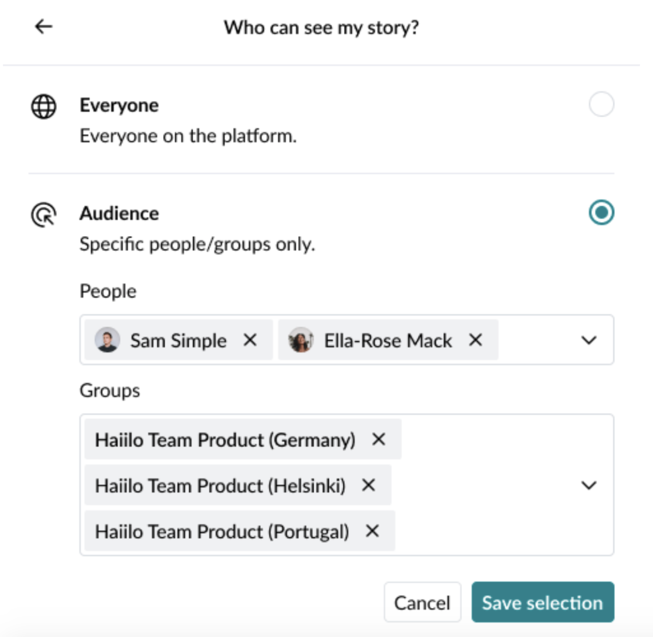Expand the People dropdown chevron
653x637 pixels.
589,340
